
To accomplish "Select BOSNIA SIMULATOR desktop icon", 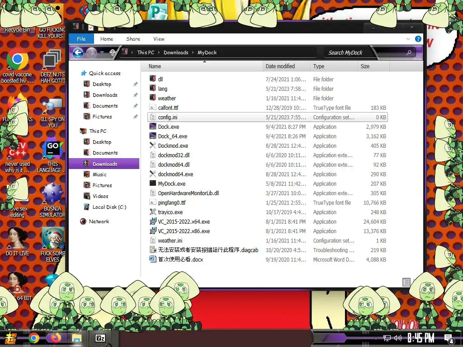I will click(x=52, y=200).
